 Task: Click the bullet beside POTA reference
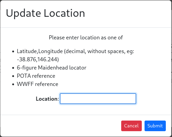[13, 76]
